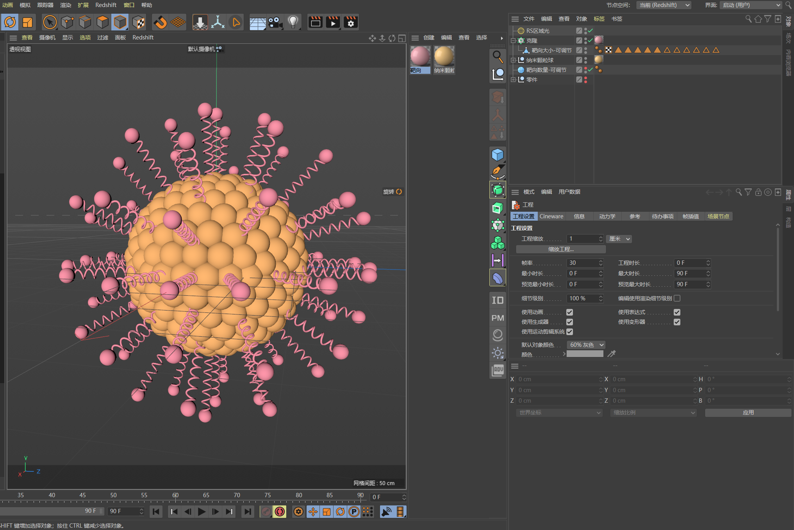Click the workplane grid icon
This screenshot has height=530, width=794.
[178, 22]
